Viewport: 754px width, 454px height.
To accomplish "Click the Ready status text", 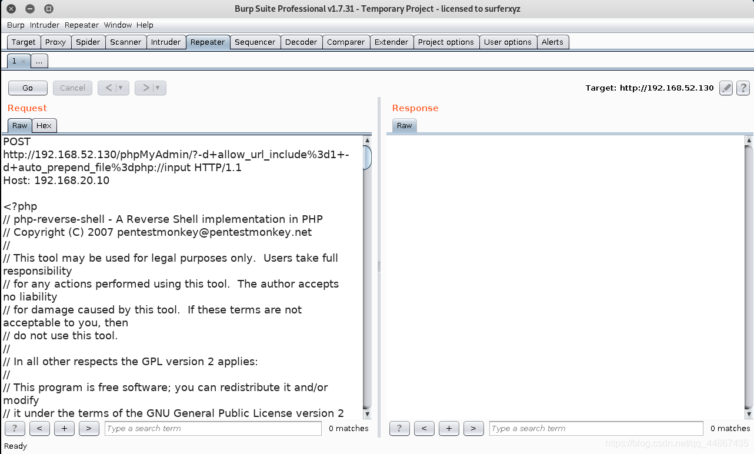I will coord(15,446).
